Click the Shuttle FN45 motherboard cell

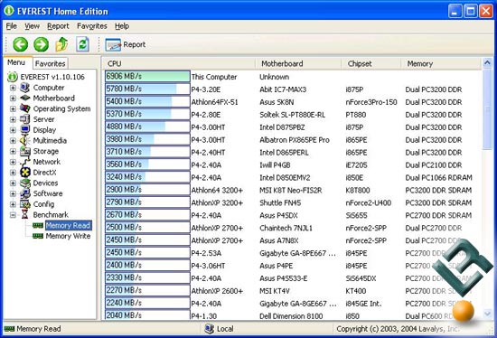pyautogui.click(x=280, y=202)
